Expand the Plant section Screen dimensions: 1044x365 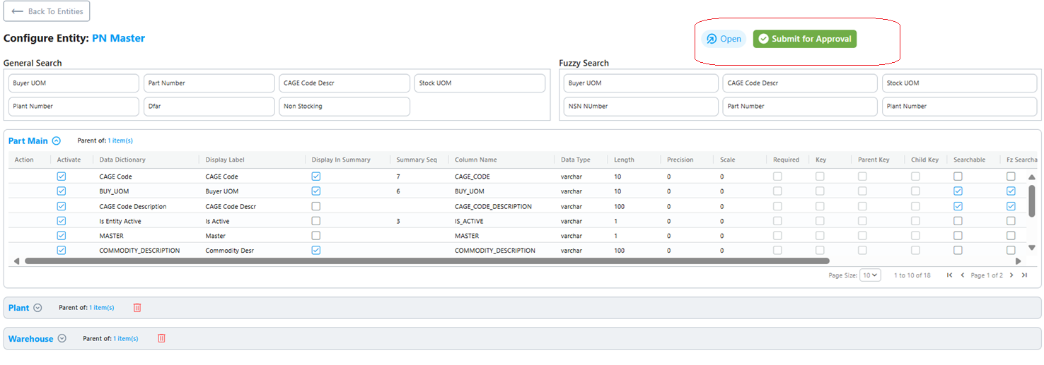pyautogui.click(x=38, y=308)
